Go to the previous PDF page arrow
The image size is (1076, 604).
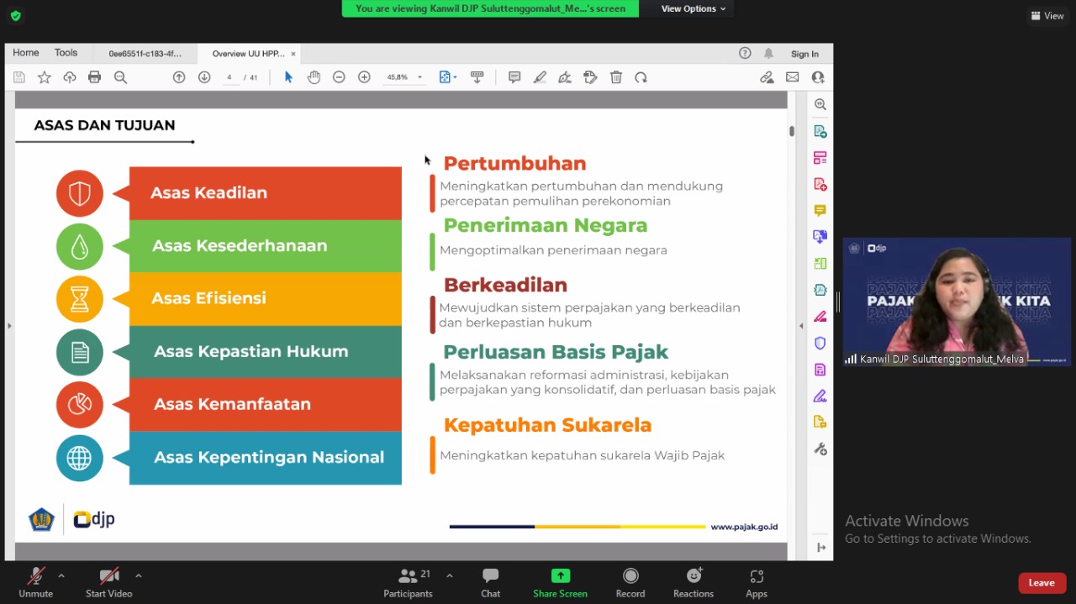(179, 77)
